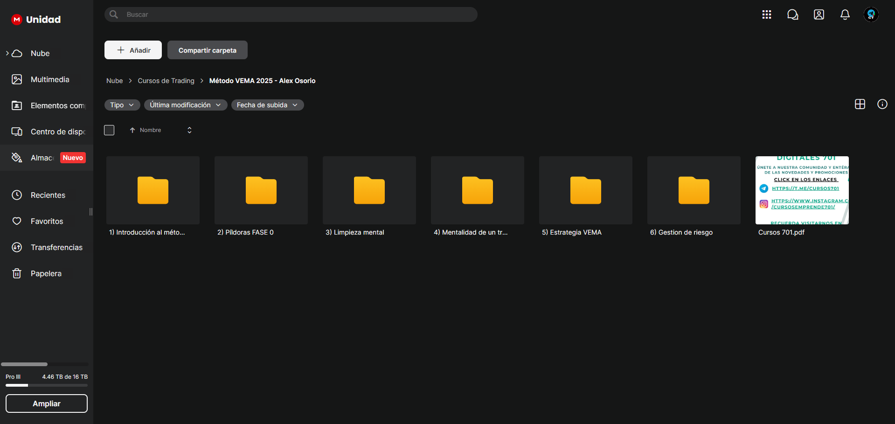Click the Ampliar upgrade button

pos(47,403)
